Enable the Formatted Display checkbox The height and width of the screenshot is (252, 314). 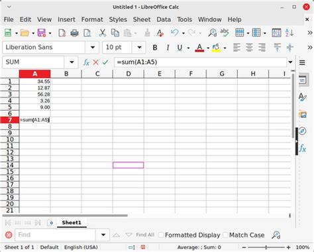click(162, 235)
